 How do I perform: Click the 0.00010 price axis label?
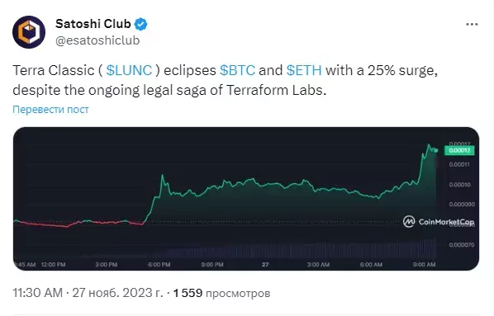pyautogui.click(x=459, y=185)
